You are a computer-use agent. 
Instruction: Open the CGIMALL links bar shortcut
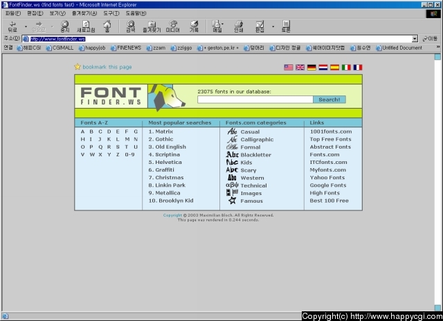click(60, 48)
